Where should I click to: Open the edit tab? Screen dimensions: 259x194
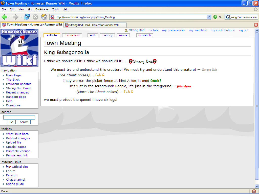click(x=93, y=35)
